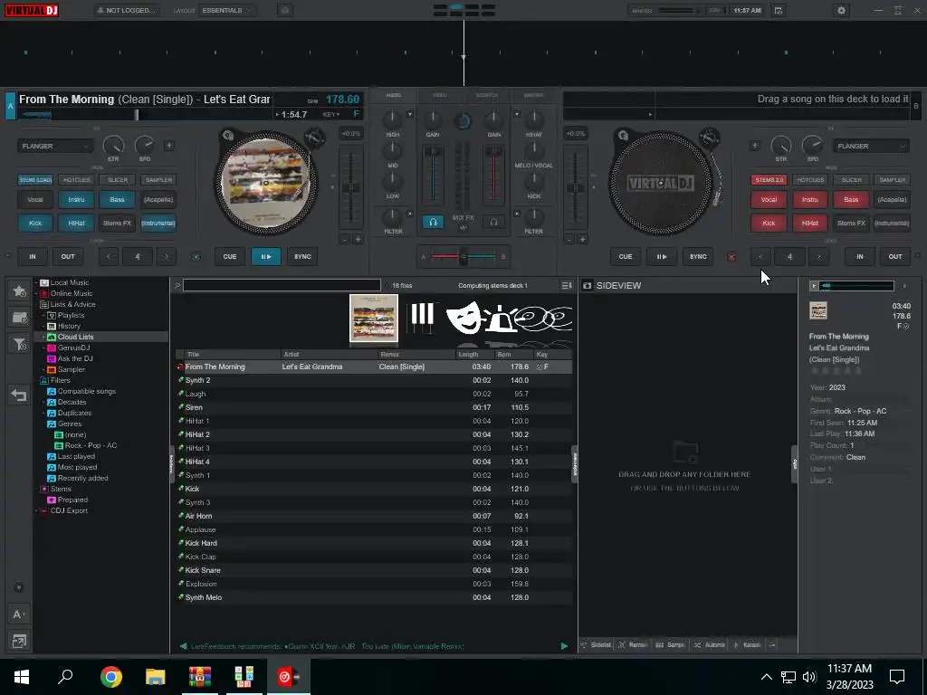This screenshot has height=695, width=927.
Task: Click the taskbar search magnifier
Action: pyautogui.click(x=65, y=676)
